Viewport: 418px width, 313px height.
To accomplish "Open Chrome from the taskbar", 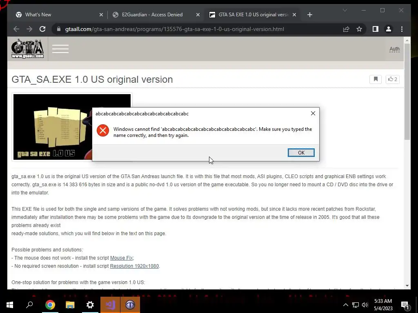I will pos(50,305).
